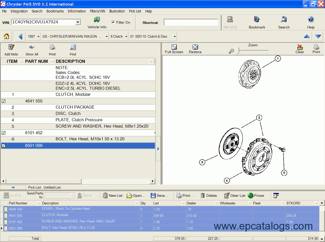Clear the illustration callouts
The height and width of the screenshot is (242, 325).
[x=300, y=49]
